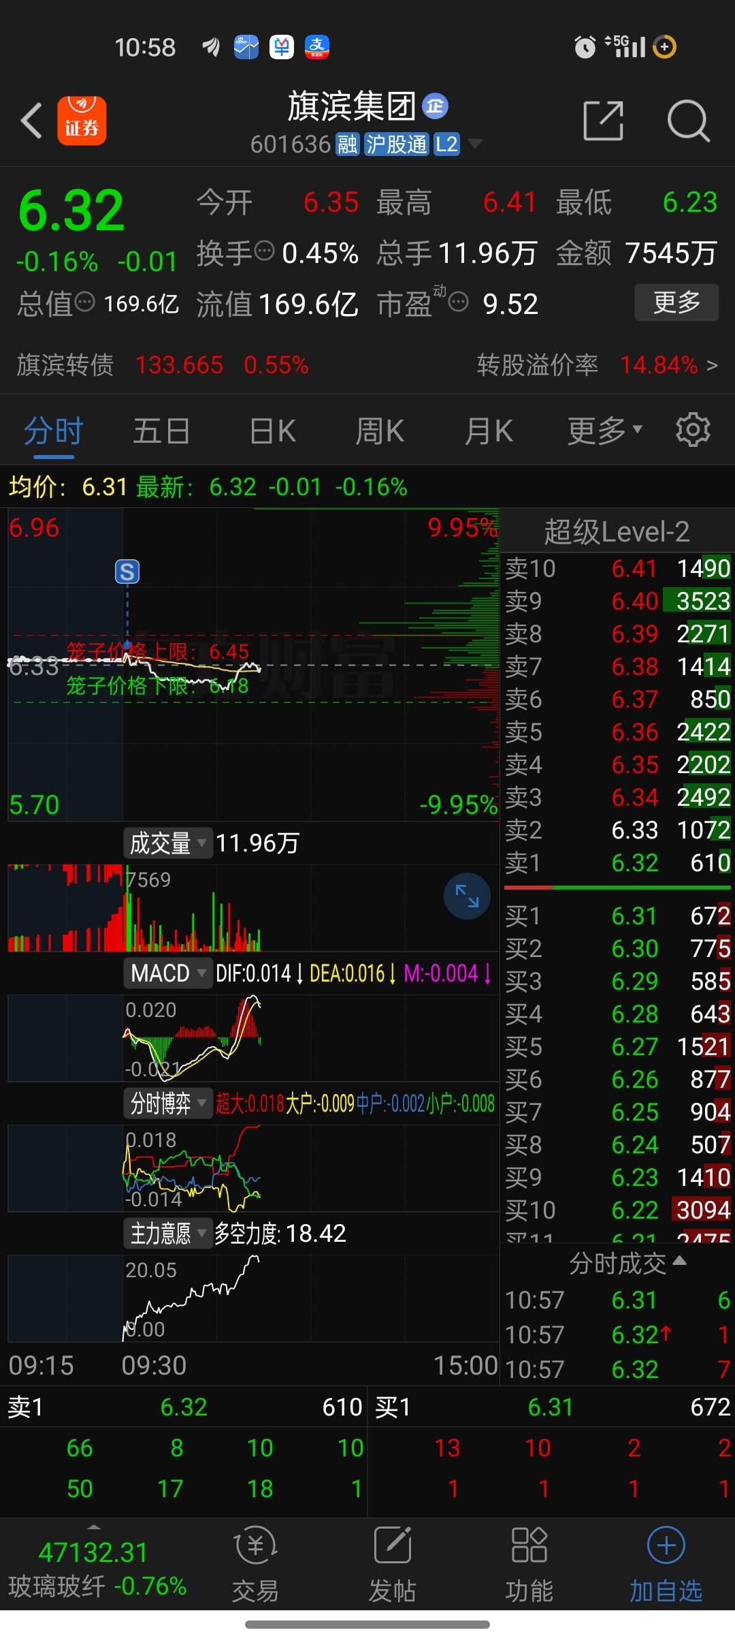
Task: Tap the 5G signal status icon
Action: pyautogui.click(x=625, y=46)
